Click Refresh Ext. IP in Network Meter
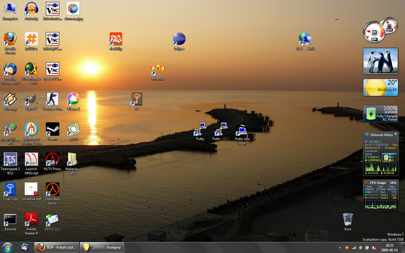The image size is (405, 253). pos(372,148)
